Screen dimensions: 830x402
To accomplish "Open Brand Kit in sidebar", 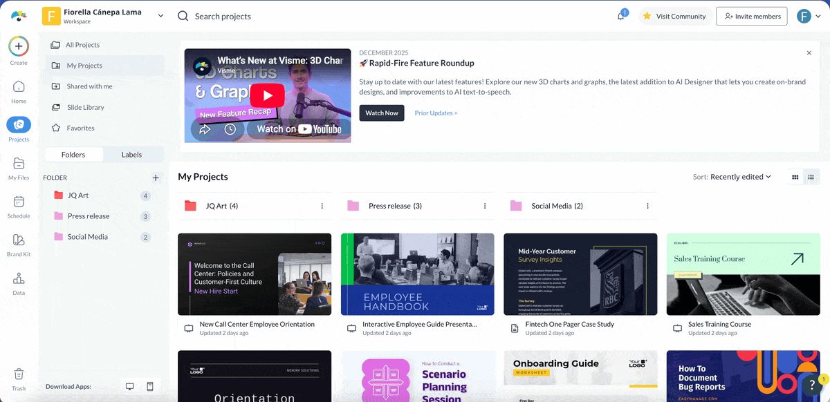I will [19, 245].
